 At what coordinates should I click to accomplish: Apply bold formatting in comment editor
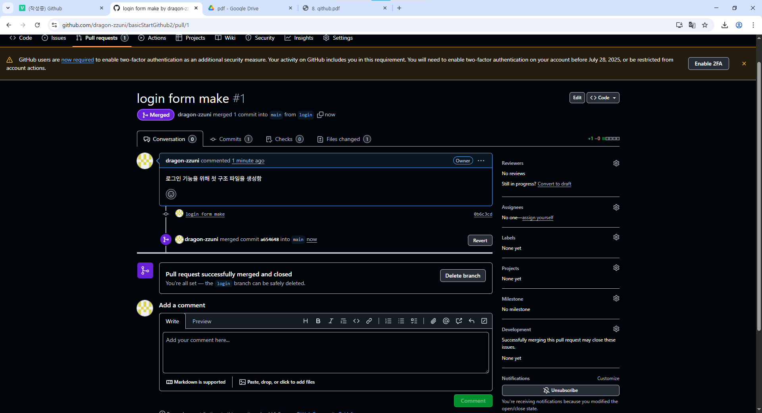pyautogui.click(x=318, y=321)
